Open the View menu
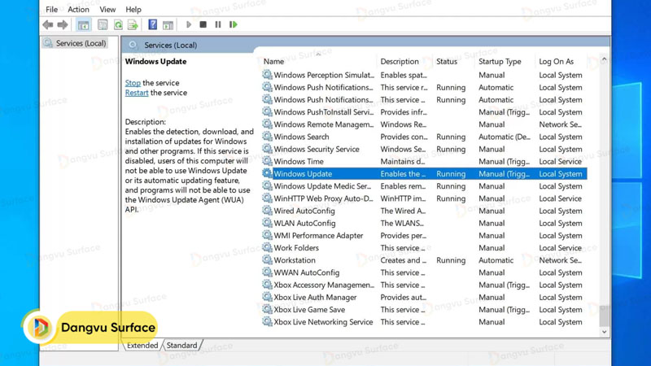Image resolution: width=651 pixels, height=366 pixels. [107, 9]
